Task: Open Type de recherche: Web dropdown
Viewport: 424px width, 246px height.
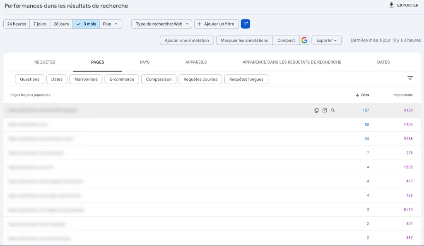Action: coord(162,24)
